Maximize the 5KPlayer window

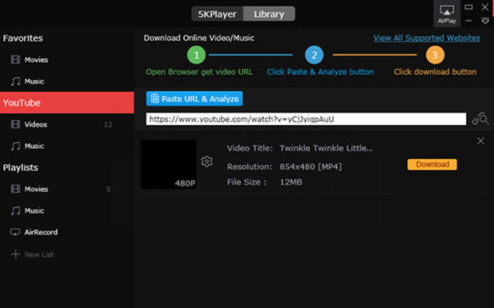(468, 7)
